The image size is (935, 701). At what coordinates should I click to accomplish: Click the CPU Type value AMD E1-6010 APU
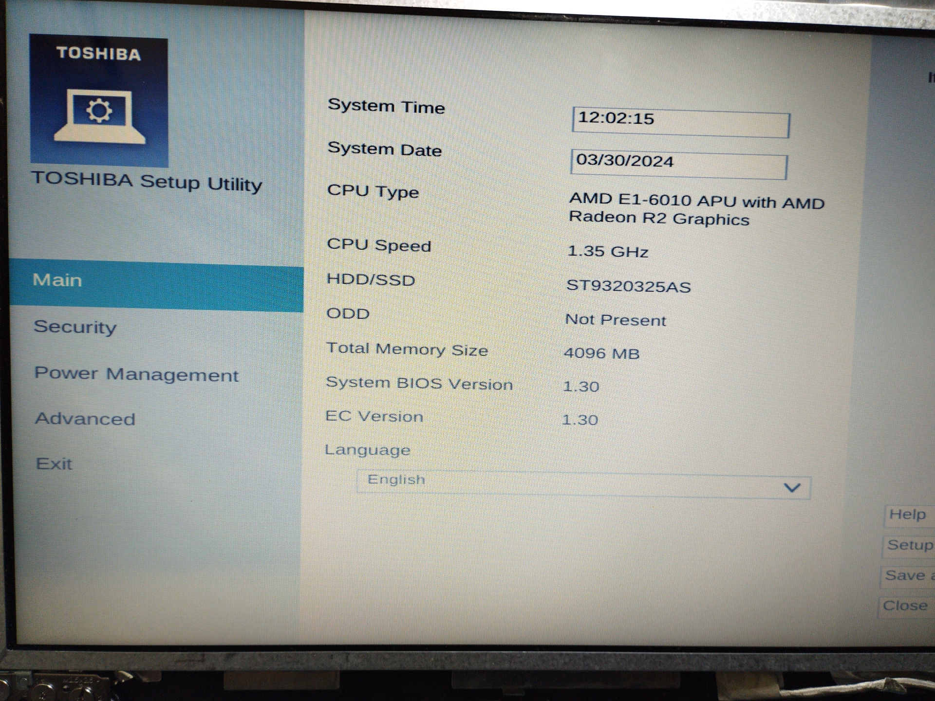tap(696, 209)
